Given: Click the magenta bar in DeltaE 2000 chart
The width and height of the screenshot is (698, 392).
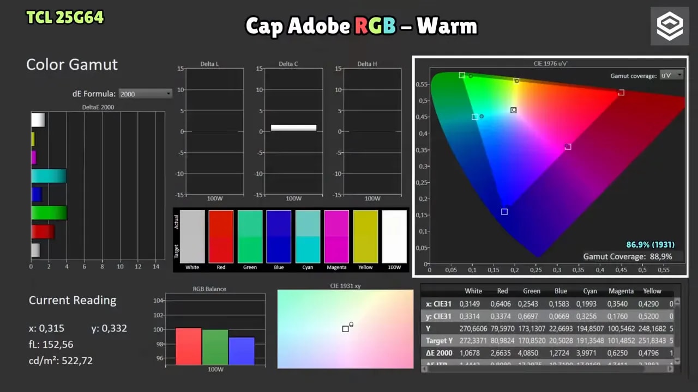Looking at the screenshot, I should (x=33, y=157).
